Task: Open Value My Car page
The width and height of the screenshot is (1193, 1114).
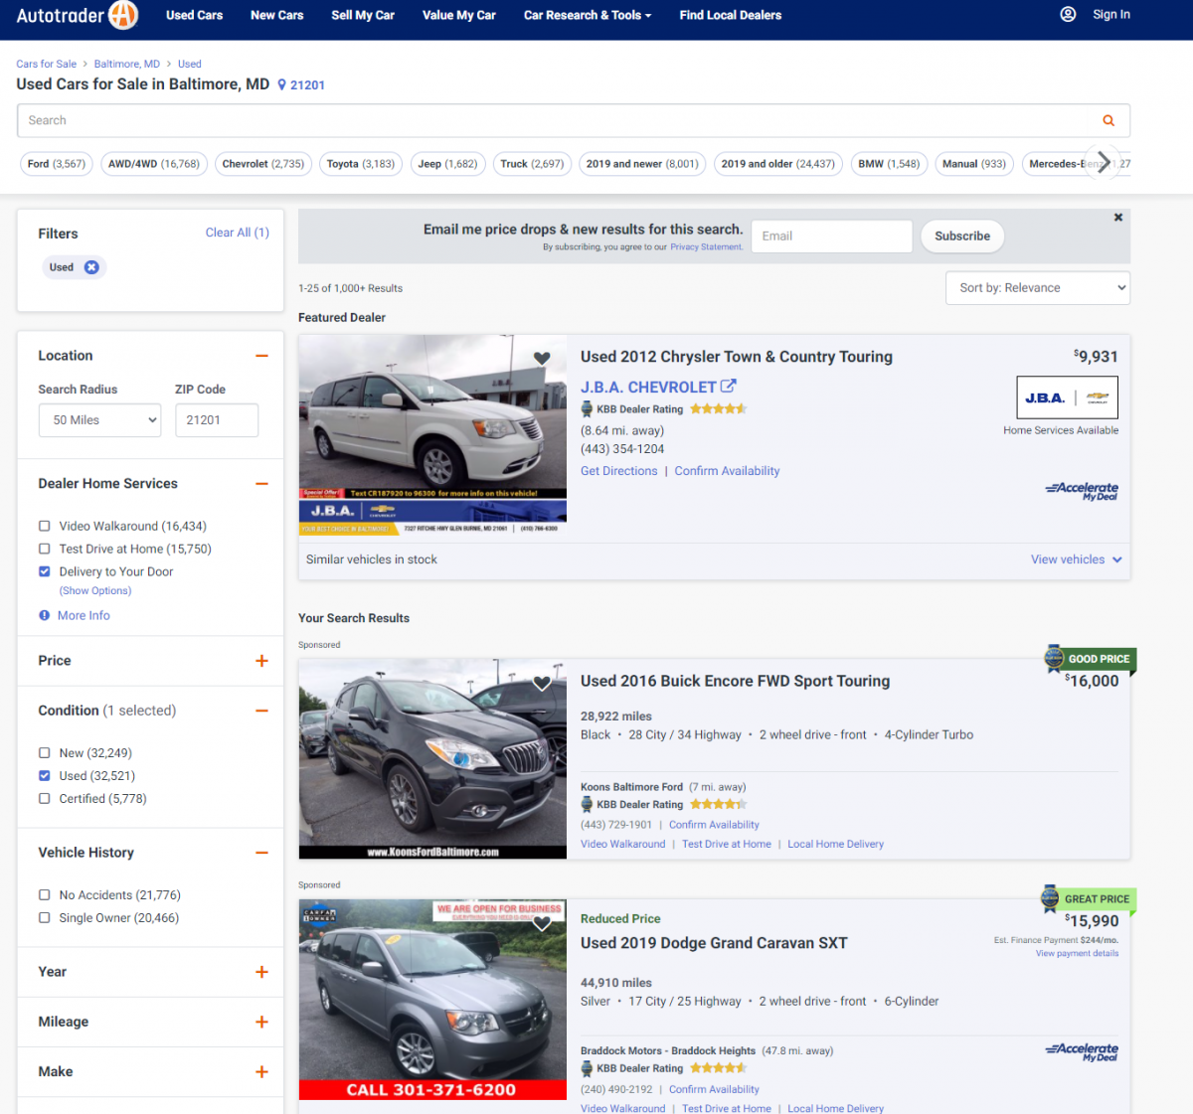Action: point(458,15)
